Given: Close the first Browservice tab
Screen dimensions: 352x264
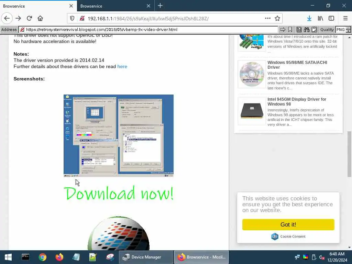Looking at the screenshot, I should pyautogui.click(x=71, y=6).
